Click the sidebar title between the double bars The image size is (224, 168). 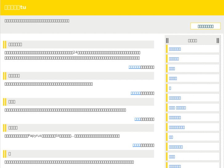[193, 41]
